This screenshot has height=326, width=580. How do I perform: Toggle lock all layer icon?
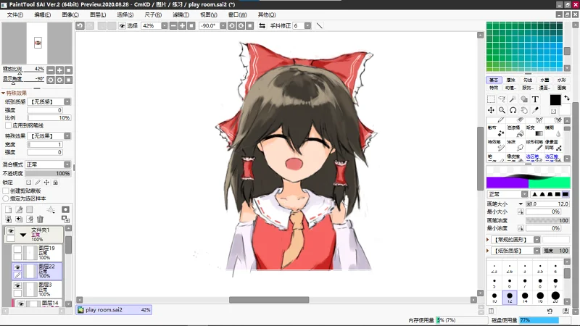point(56,183)
